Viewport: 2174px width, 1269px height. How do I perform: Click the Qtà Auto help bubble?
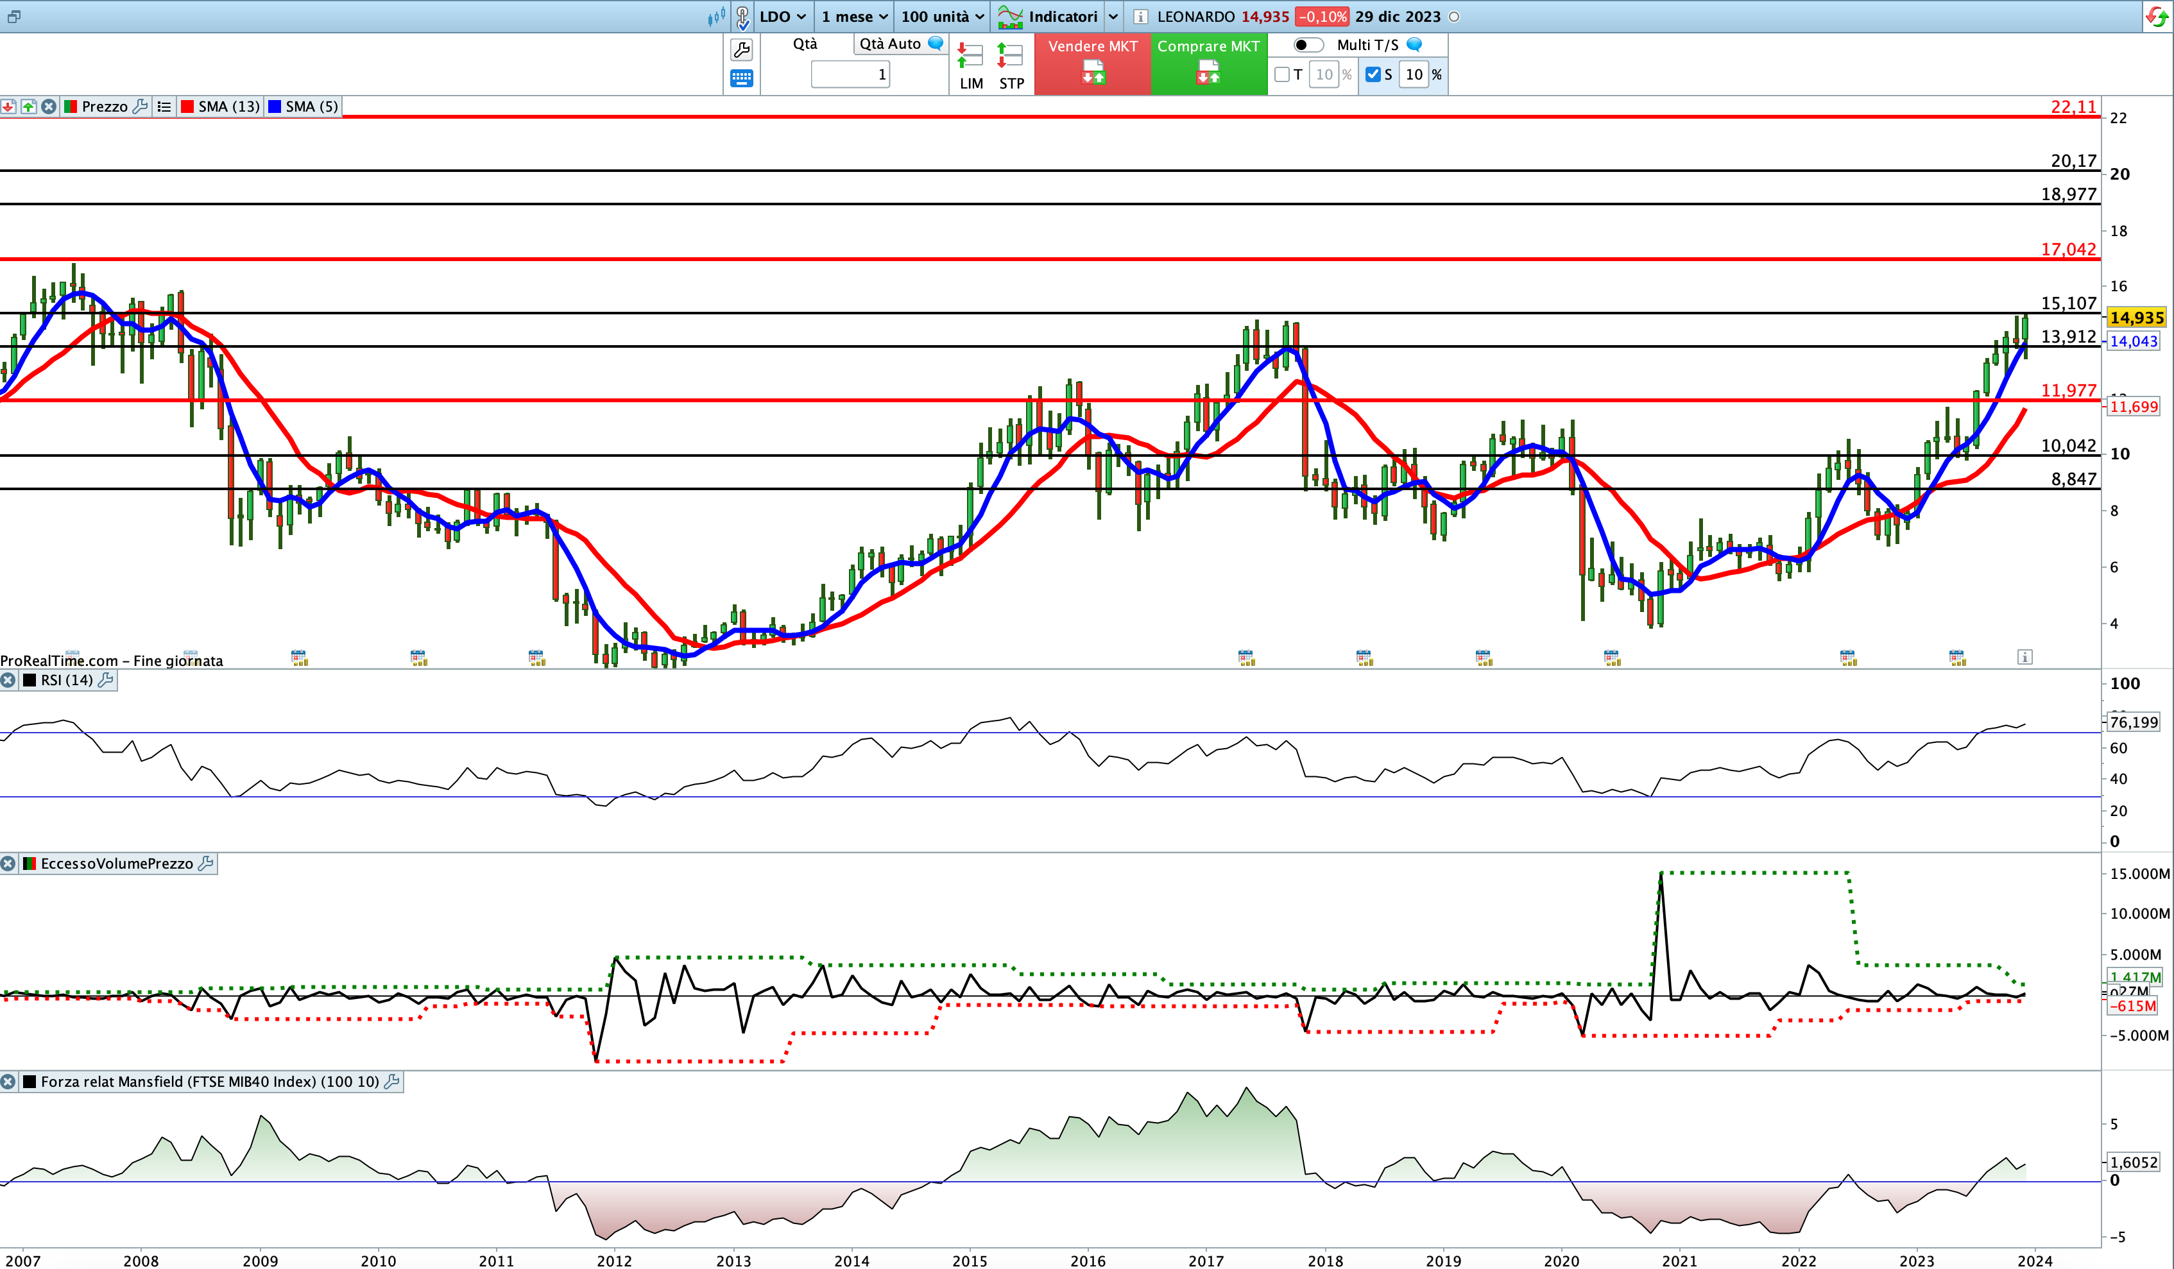point(935,44)
